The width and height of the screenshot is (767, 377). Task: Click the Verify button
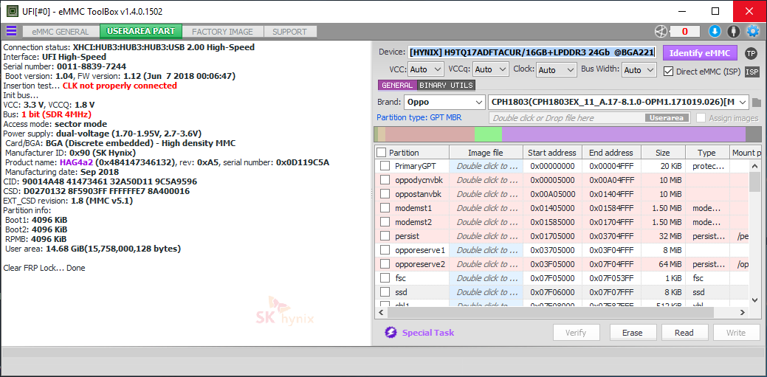point(576,333)
